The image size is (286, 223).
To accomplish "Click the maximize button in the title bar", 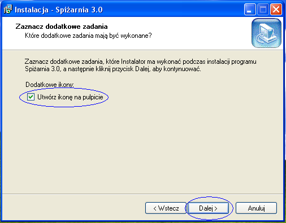I will click(263, 10).
